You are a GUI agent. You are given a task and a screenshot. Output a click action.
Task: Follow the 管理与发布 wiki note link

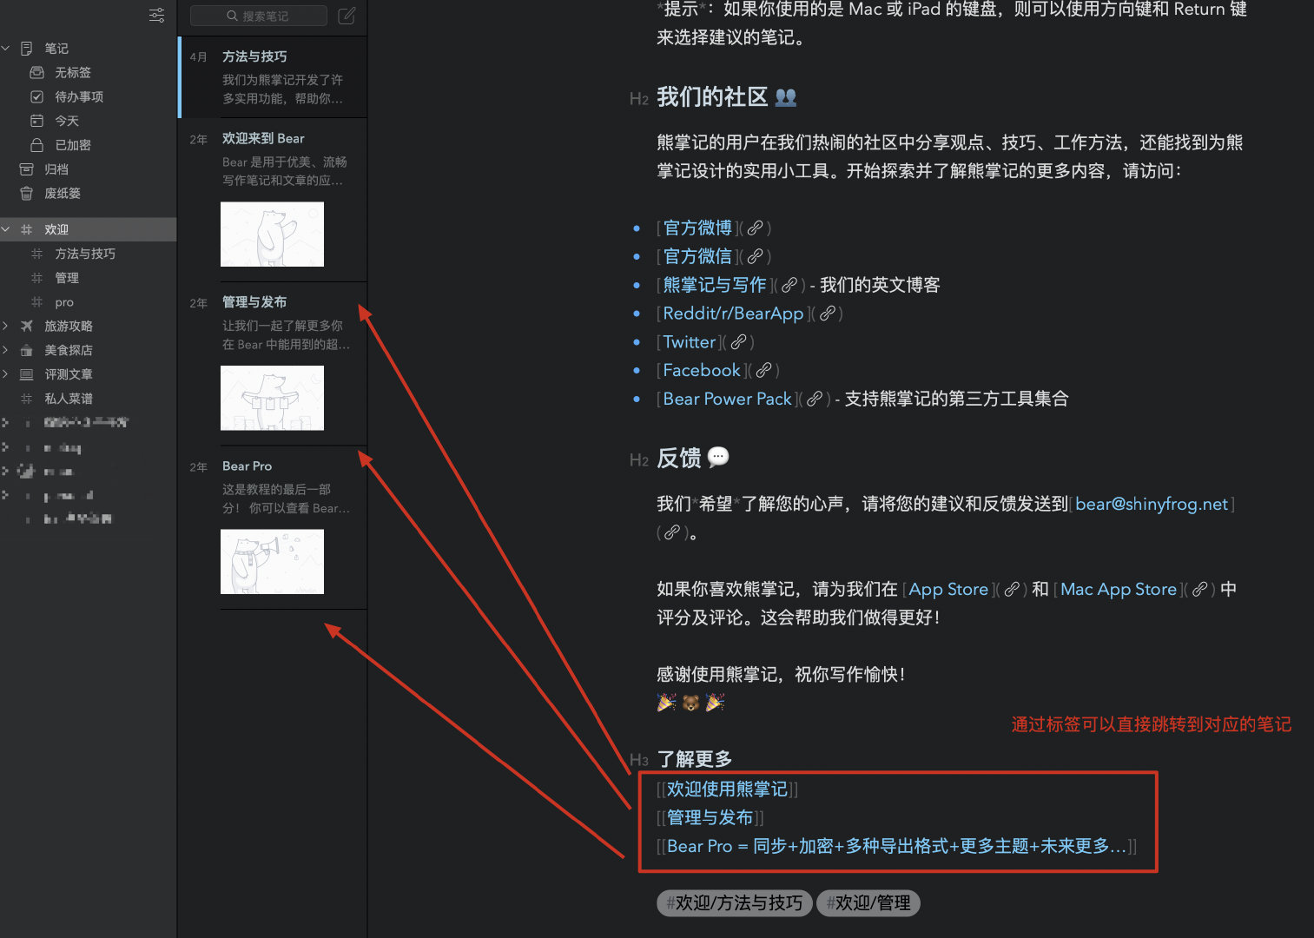coord(710,817)
